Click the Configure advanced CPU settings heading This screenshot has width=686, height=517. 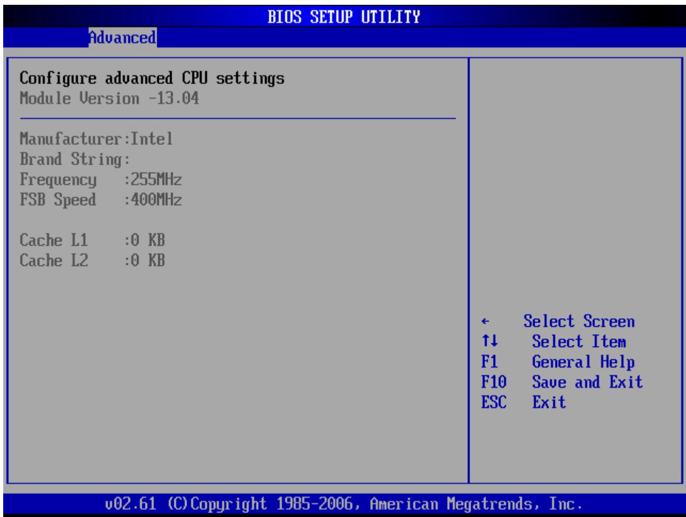(152, 79)
